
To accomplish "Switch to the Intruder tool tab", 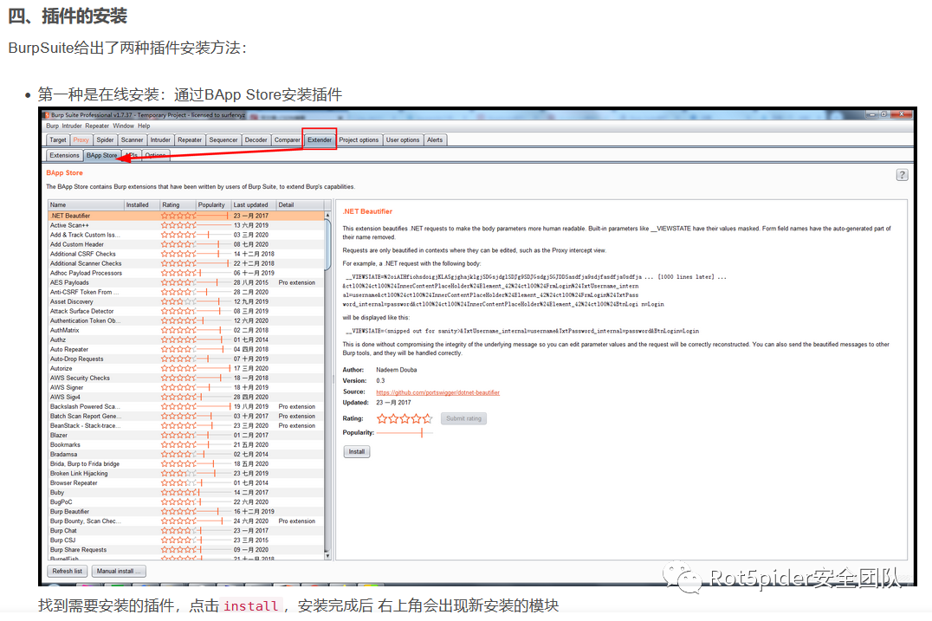I will (160, 140).
